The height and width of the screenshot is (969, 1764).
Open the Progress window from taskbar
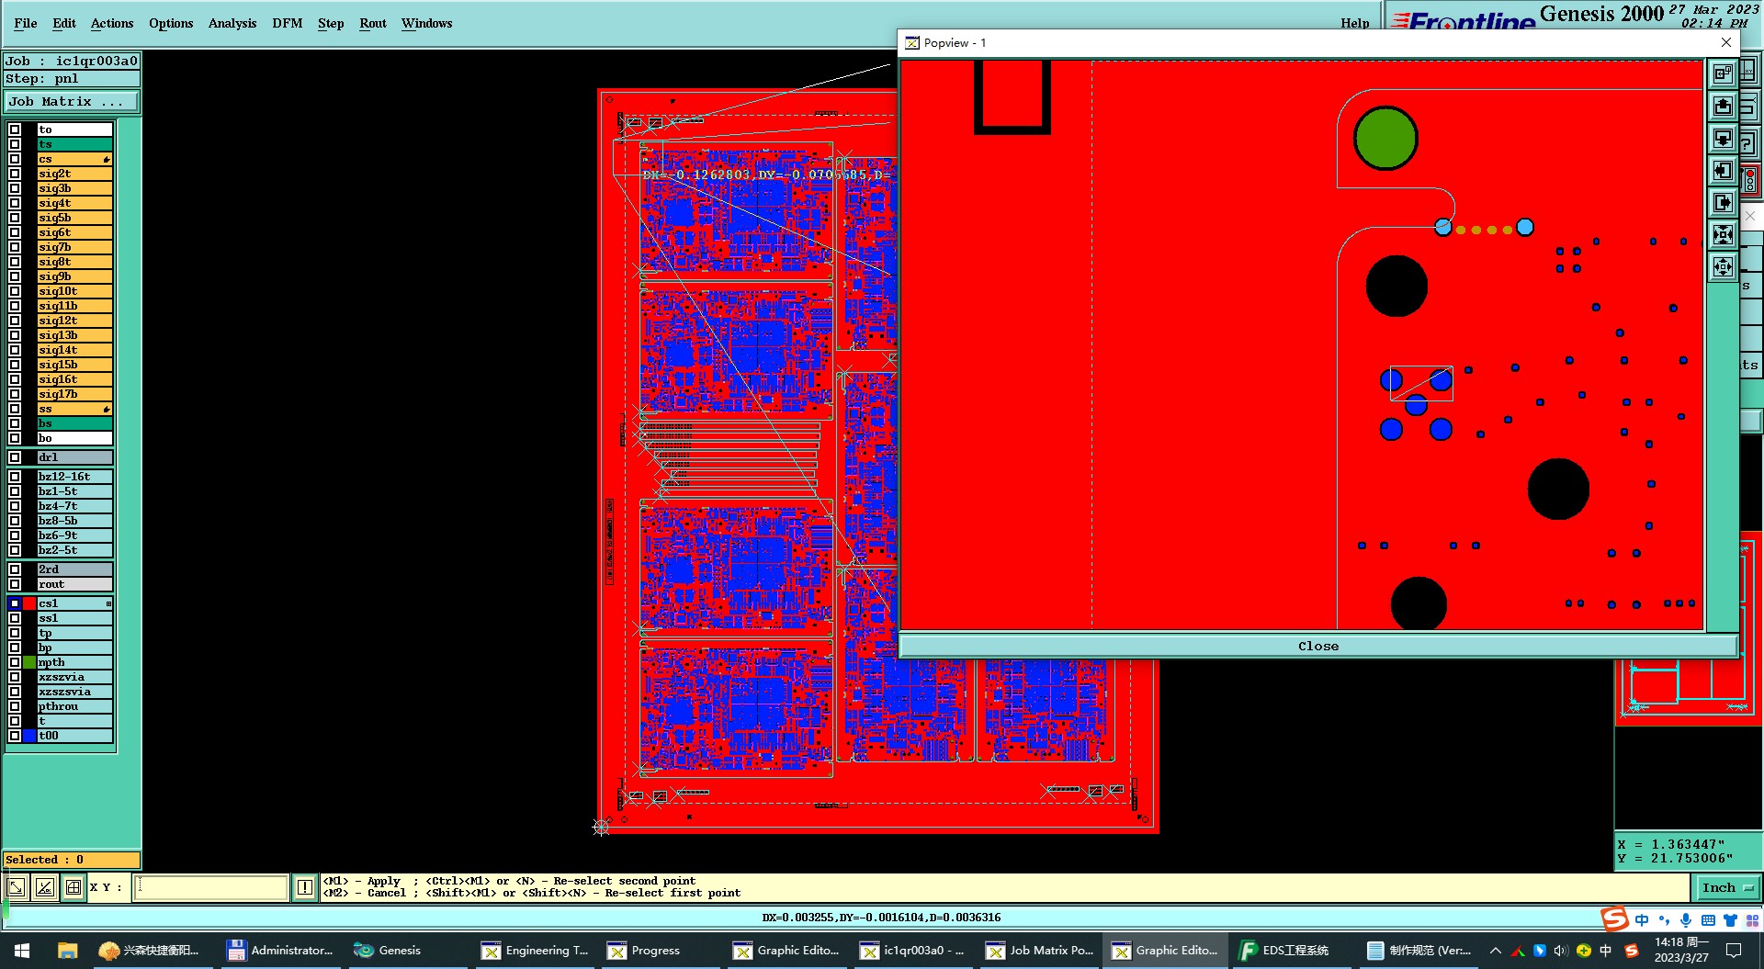(x=644, y=951)
